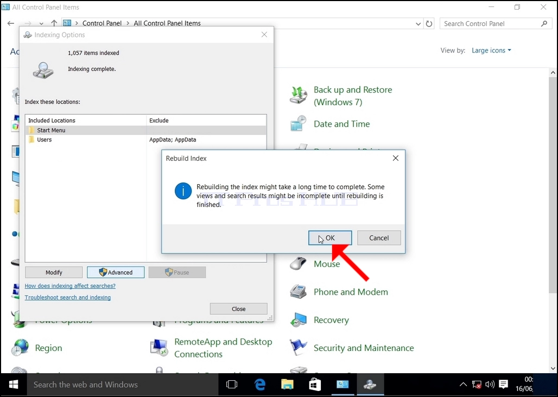
Task: Open the Action Center notification icon
Action: click(x=503, y=384)
